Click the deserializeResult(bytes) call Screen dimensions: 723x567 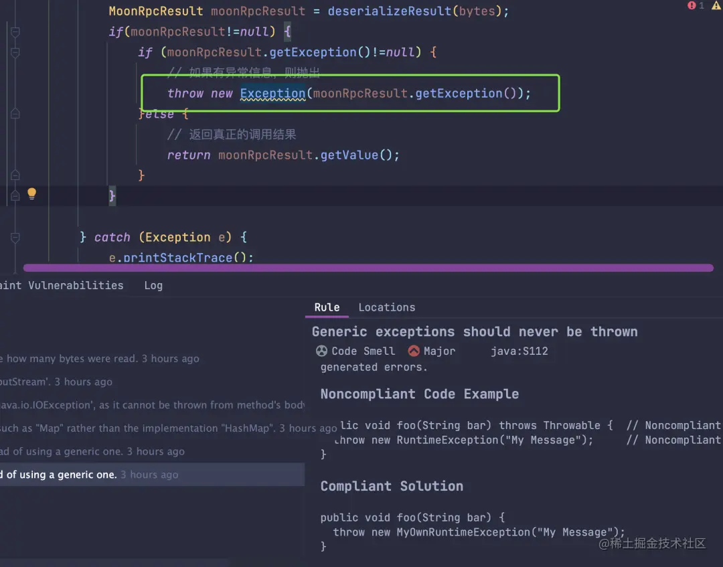click(414, 11)
